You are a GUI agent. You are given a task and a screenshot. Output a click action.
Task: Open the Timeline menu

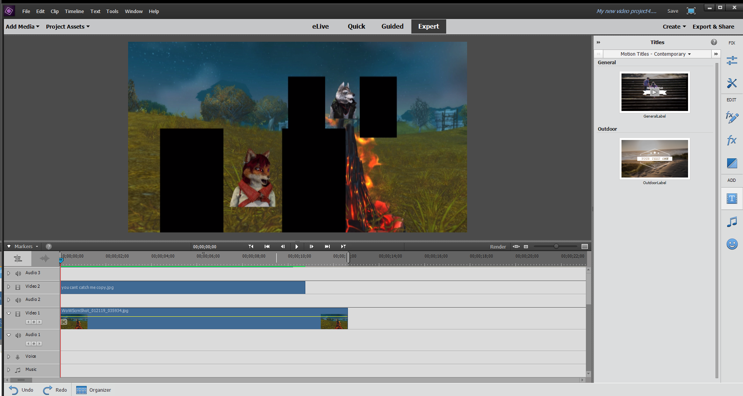pos(74,11)
